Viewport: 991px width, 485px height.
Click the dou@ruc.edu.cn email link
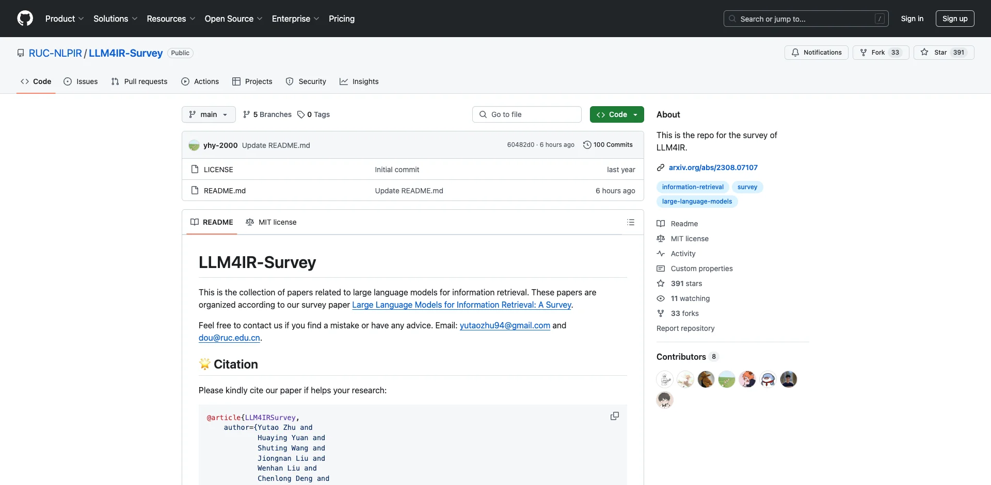click(229, 338)
